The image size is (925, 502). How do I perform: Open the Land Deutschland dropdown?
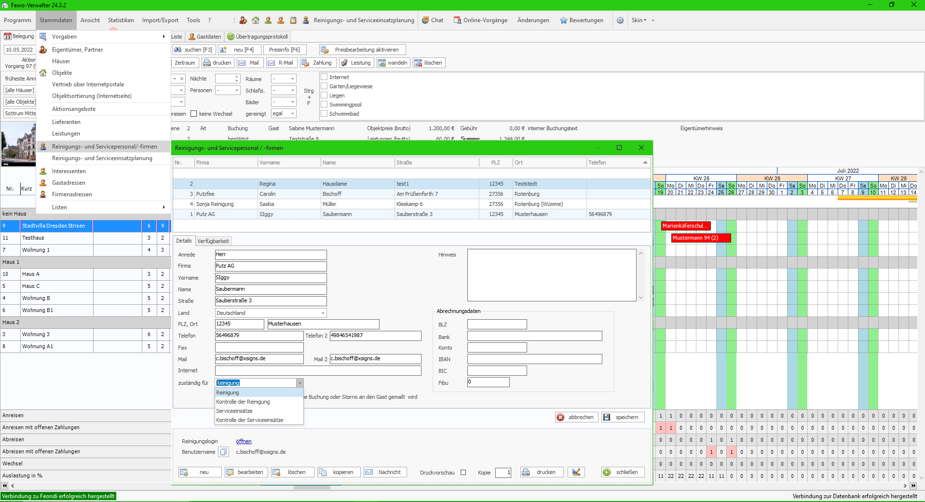[271, 313]
